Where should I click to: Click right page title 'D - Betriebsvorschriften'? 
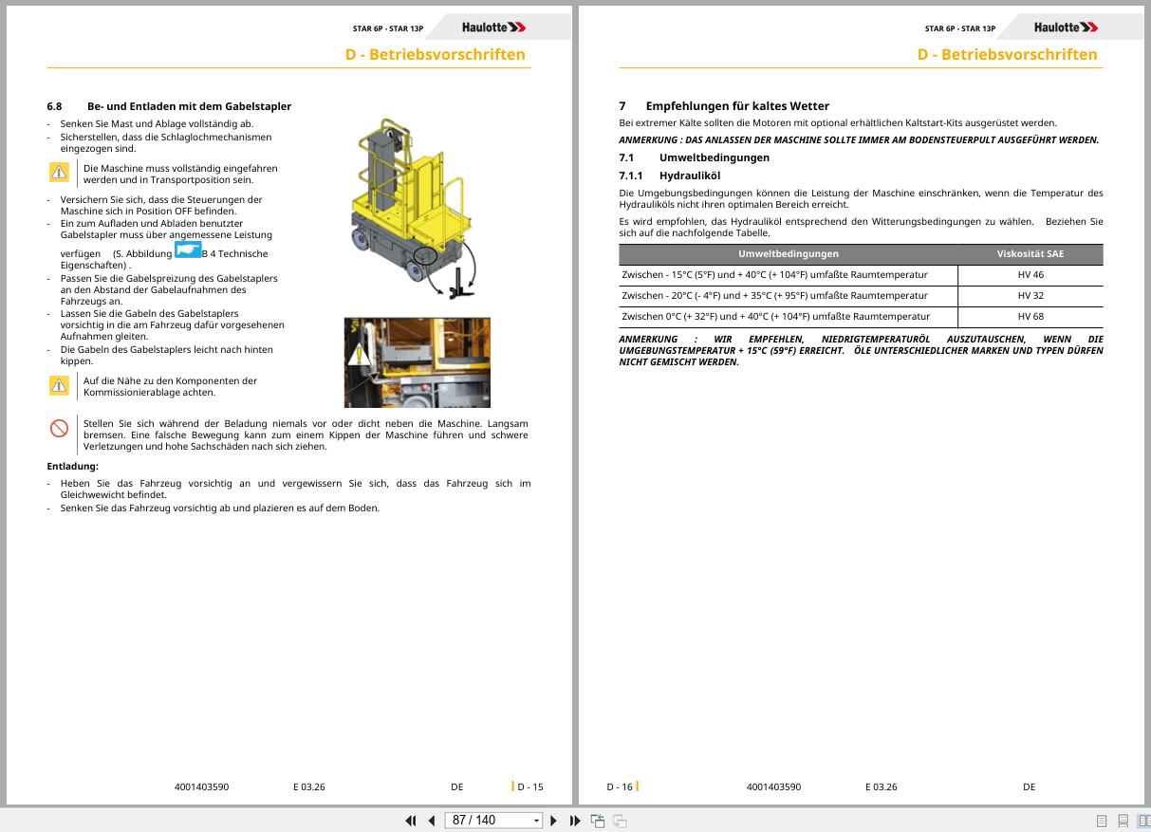pos(1007,54)
